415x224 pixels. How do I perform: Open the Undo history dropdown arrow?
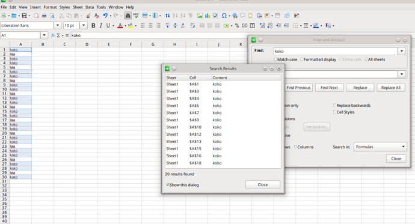tap(111, 16)
